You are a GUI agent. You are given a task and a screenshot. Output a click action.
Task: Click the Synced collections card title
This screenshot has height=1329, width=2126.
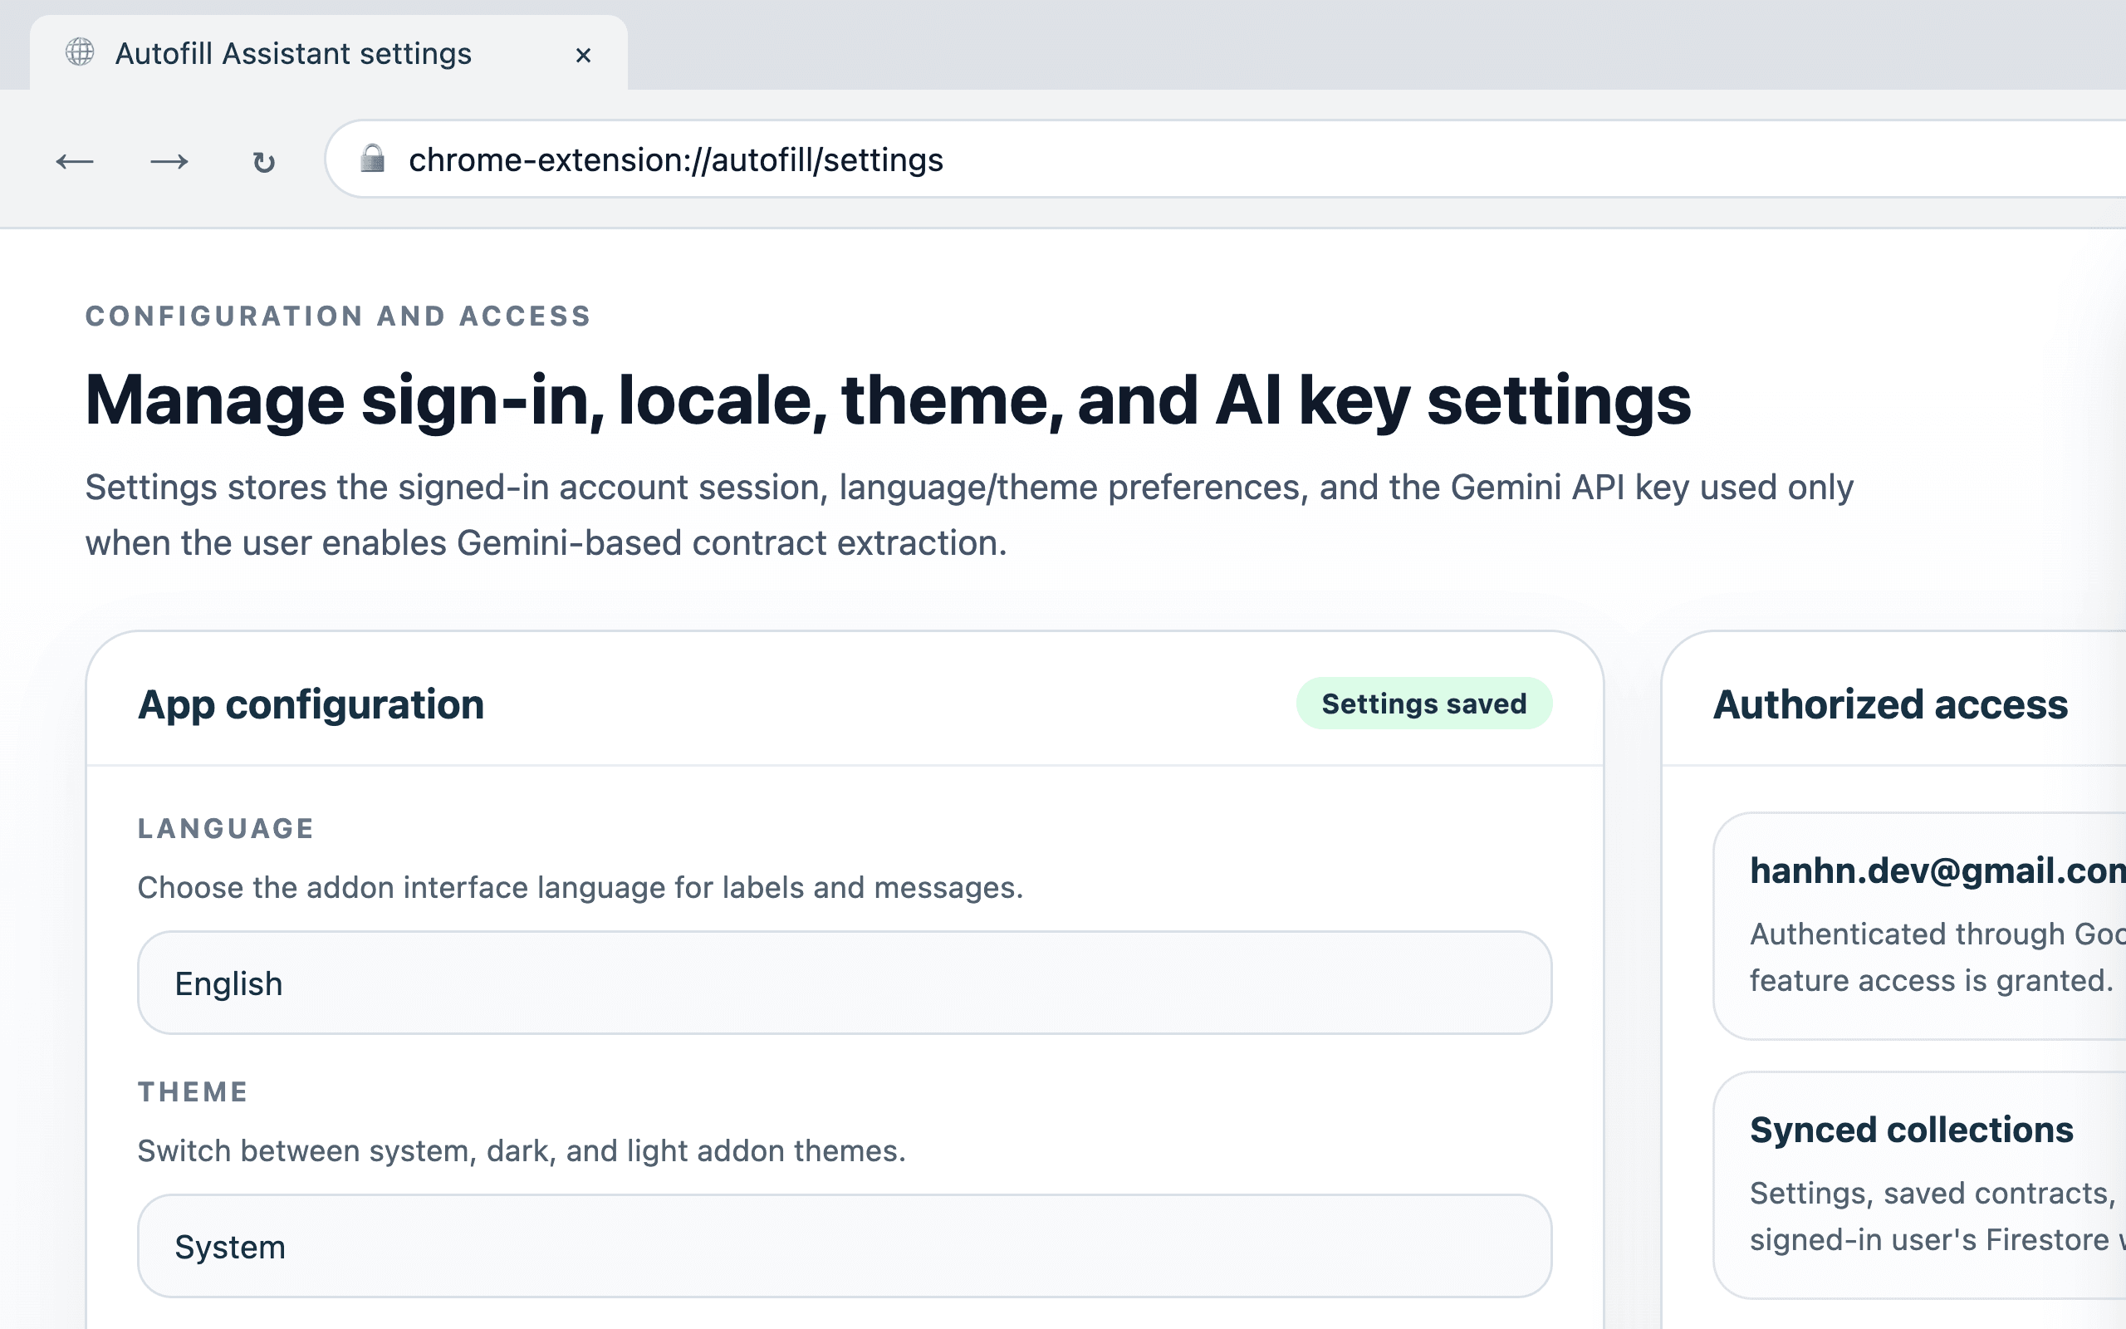tap(1912, 1130)
